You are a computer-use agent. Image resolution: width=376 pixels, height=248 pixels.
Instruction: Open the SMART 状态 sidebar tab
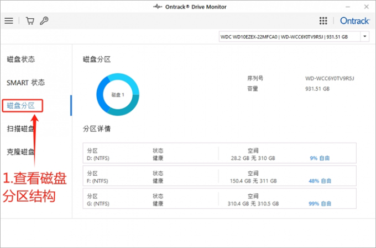pyautogui.click(x=25, y=83)
